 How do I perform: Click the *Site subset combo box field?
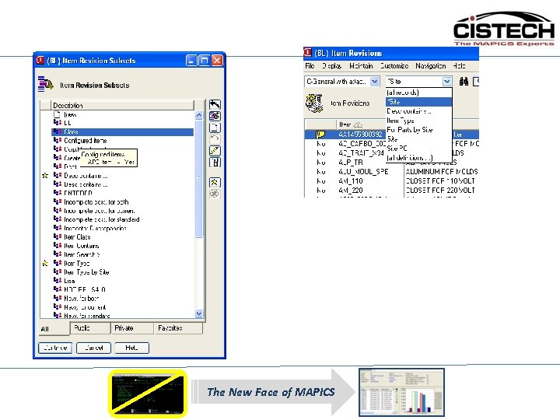(418, 82)
